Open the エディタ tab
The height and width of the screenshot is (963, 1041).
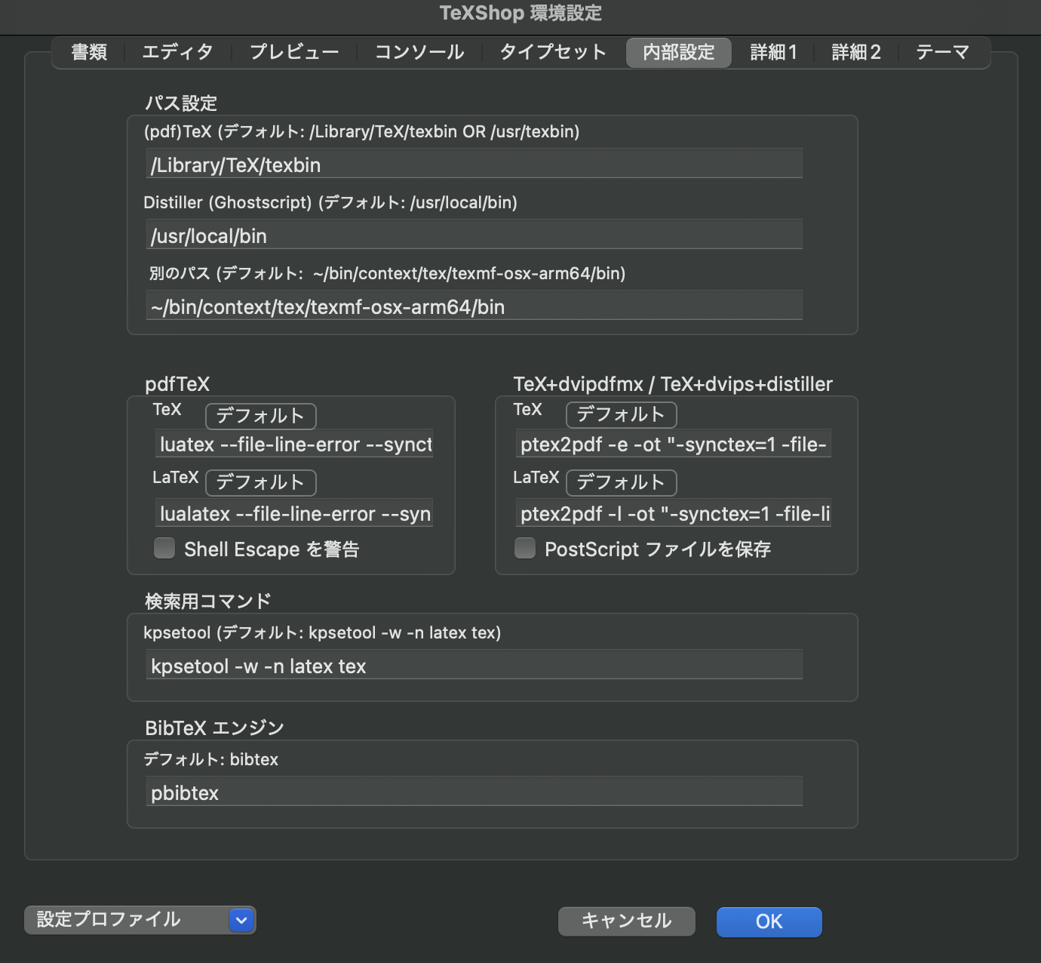pyautogui.click(x=178, y=52)
